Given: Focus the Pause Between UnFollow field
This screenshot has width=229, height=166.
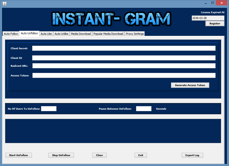Looking at the screenshot, I should pos(144,109).
